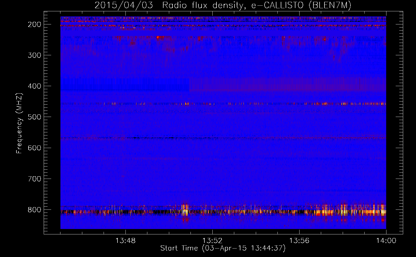The height and width of the screenshot is (257, 416).
Task: Click the 500 frequency tick label
Action: coord(34,117)
